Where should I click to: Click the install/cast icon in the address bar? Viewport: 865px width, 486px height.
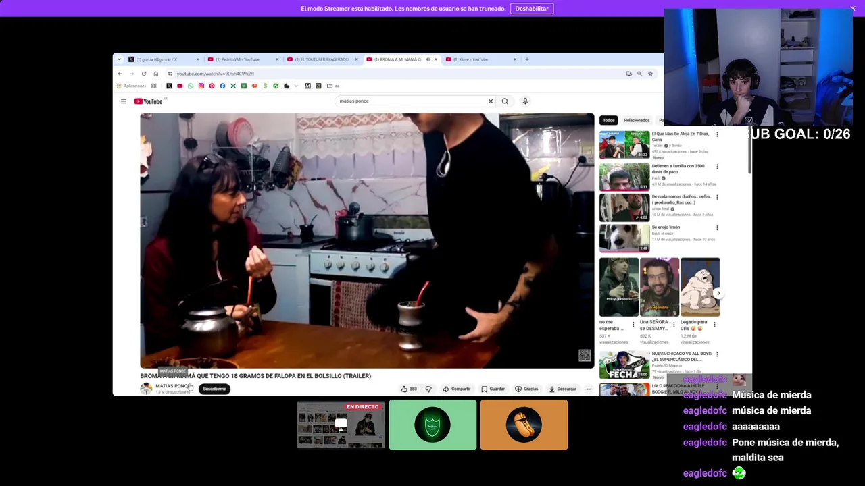628,74
